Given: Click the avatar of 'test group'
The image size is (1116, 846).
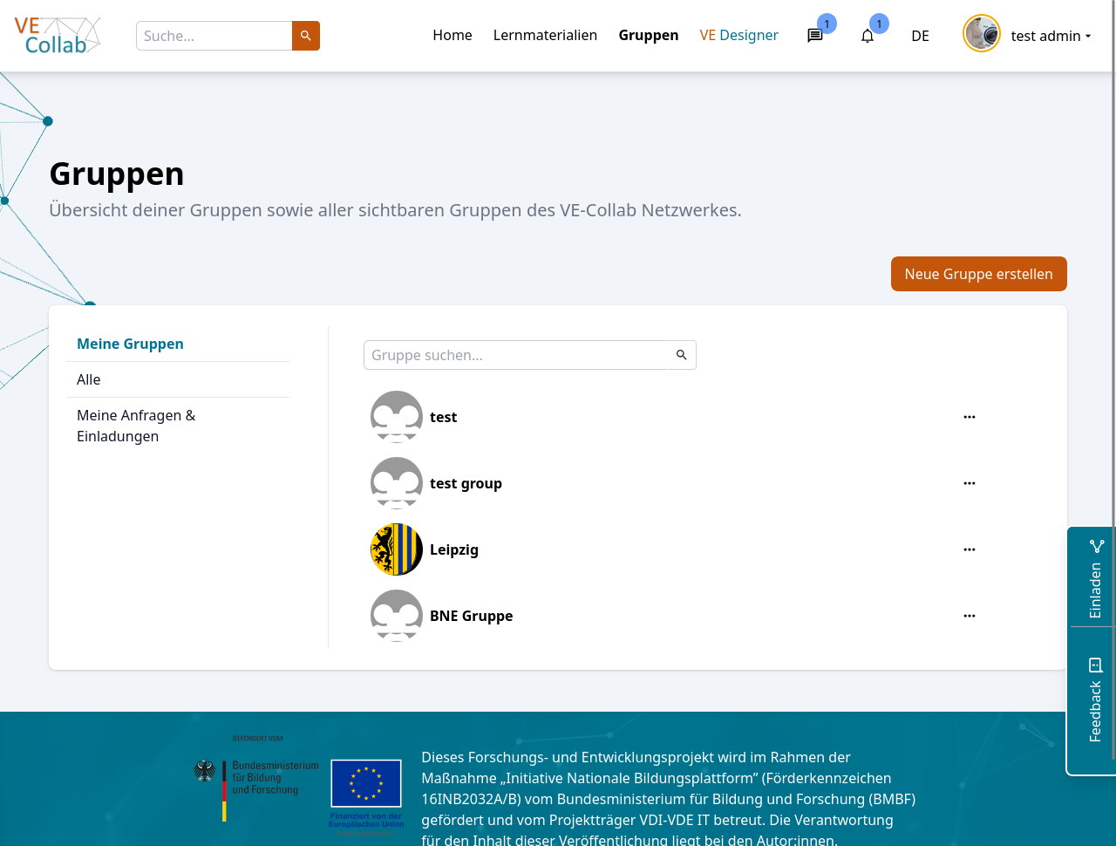Looking at the screenshot, I should point(397,483).
